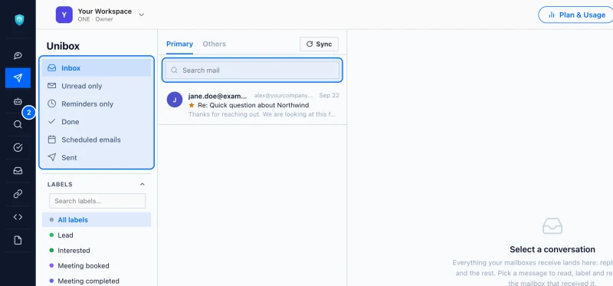Click the J avatar of jane.doe email
Viewport: 613px width, 286px height.
tap(175, 100)
